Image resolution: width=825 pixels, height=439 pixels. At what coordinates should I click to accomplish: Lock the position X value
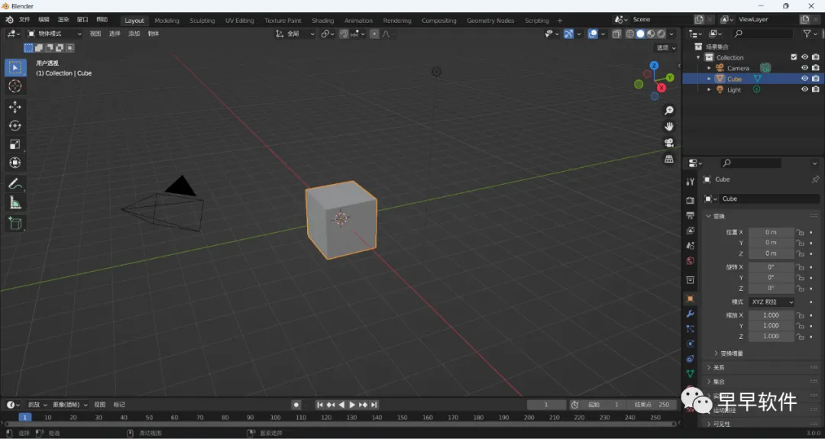(800, 232)
